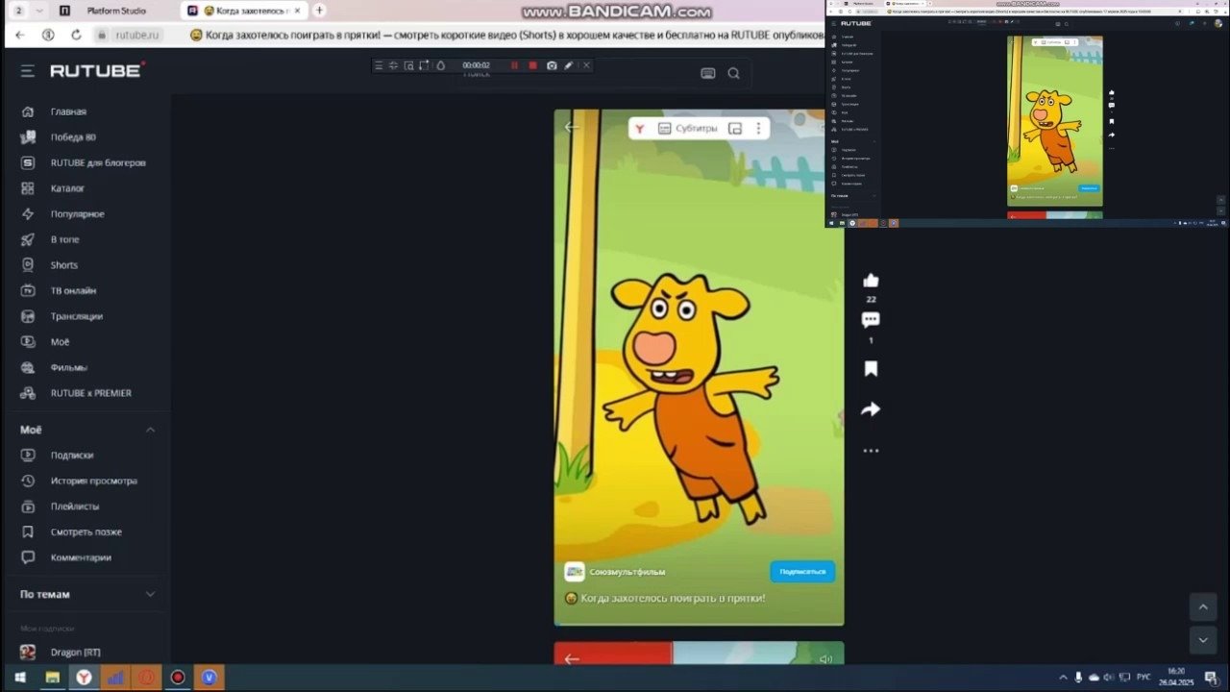Viewport: 1230px width, 692px height.
Task: Toggle Субтитры in video overlay
Action: pyautogui.click(x=687, y=128)
